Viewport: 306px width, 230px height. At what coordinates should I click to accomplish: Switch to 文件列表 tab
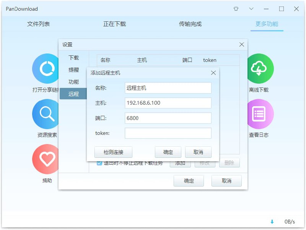(39, 24)
